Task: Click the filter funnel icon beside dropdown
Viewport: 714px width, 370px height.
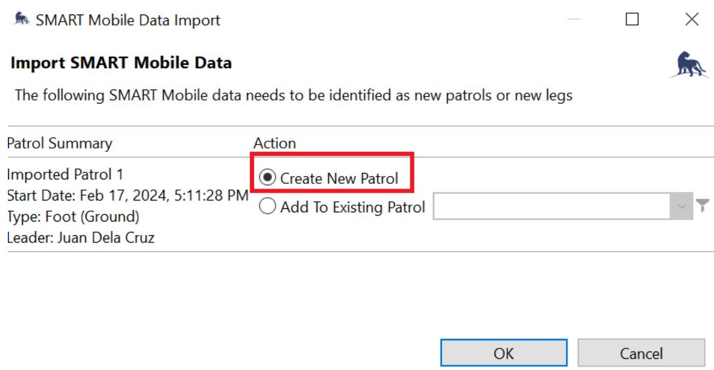Action: 704,206
